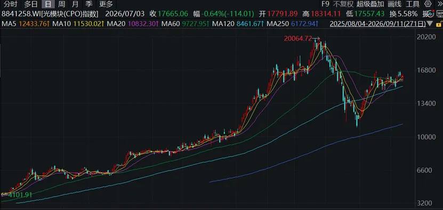Click the turnover rate 5.58%
Viewport: 443px width, 210px height.
pos(407,14)
